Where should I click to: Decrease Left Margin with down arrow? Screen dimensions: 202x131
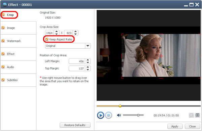(x=88, y=62)
